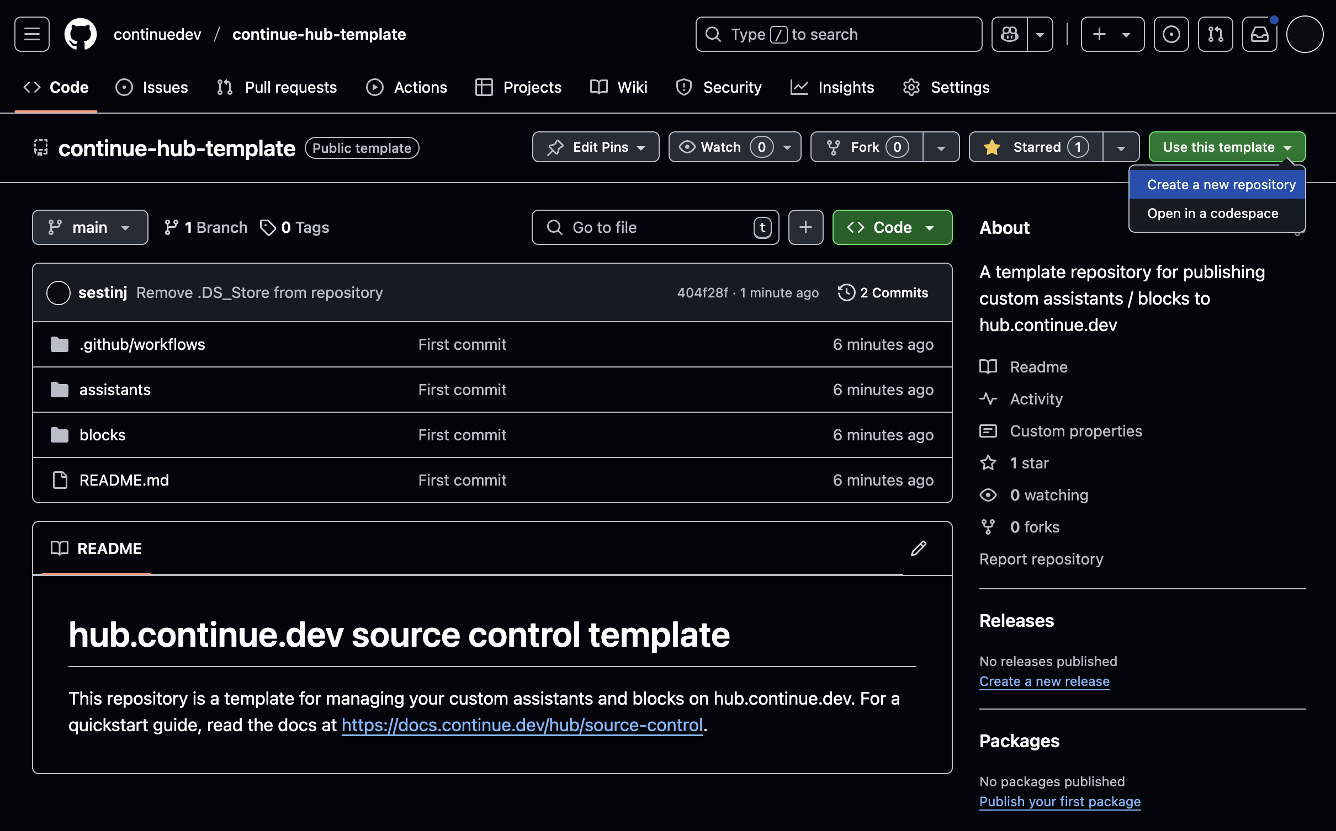Open the Edit Pins dropdown

[595, 147]
